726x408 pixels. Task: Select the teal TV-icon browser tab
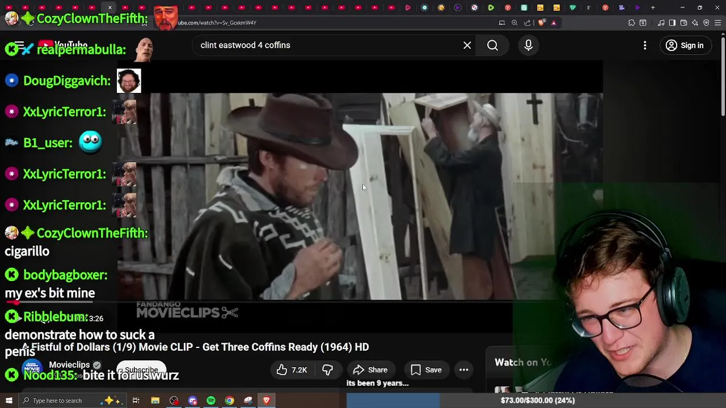pos(573,8)
